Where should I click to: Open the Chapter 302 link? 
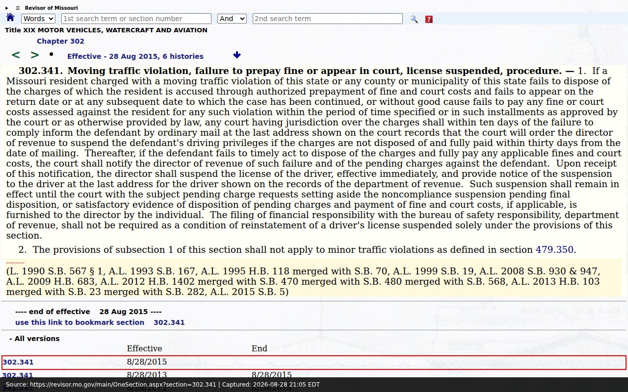60,41
